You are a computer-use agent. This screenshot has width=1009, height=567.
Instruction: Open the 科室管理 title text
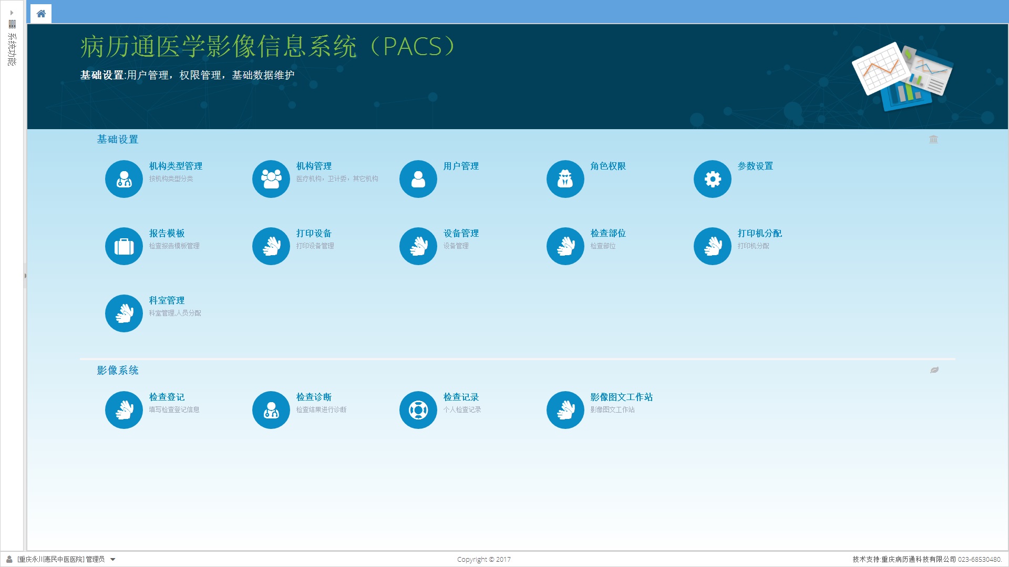pos(167,300)
